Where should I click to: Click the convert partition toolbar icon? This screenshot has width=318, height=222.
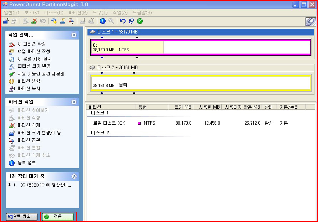(71, 21)
